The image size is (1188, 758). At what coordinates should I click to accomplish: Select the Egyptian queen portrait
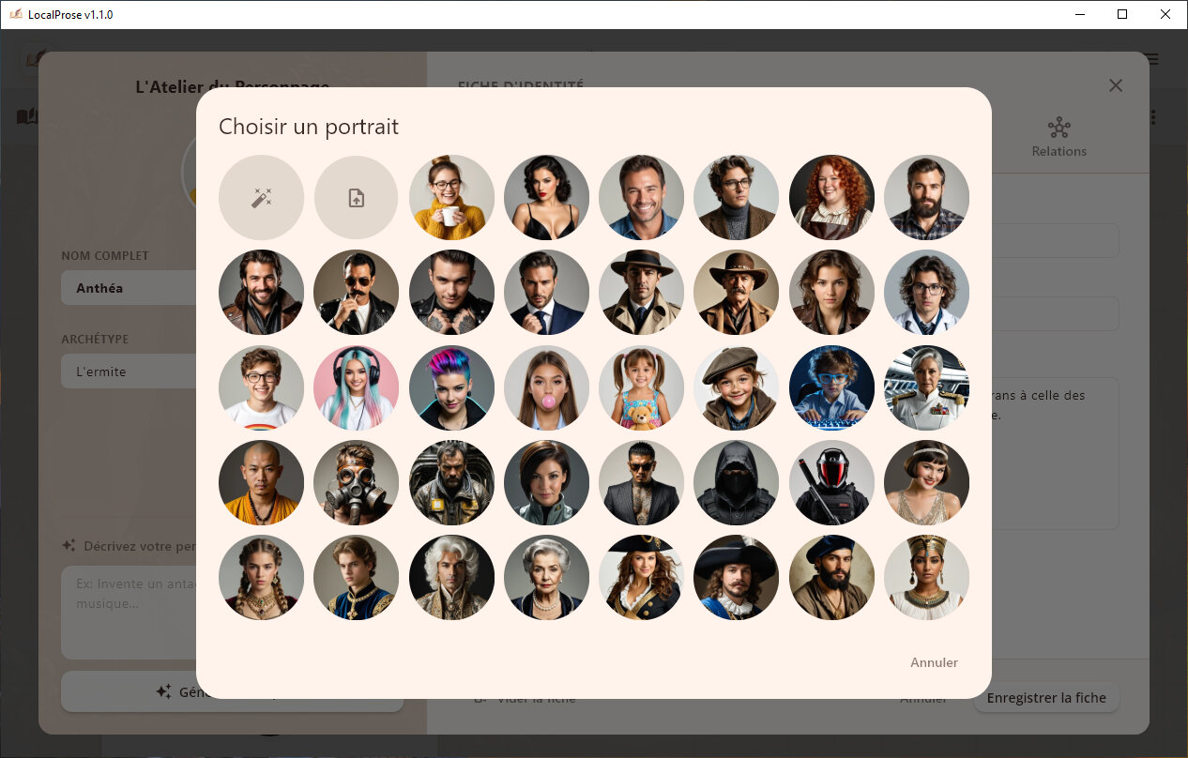pos(926,577)
